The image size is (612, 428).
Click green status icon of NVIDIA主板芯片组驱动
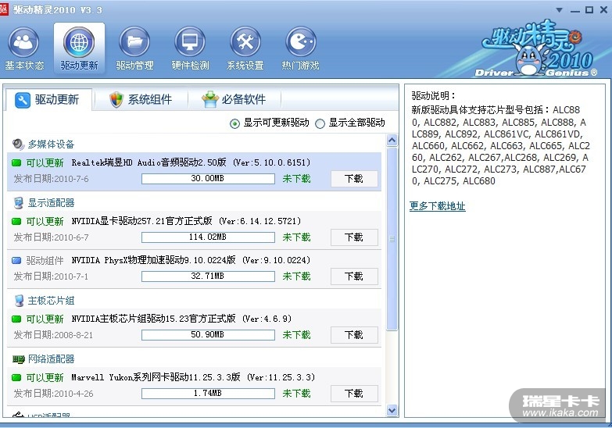click(x=16, y=319)
